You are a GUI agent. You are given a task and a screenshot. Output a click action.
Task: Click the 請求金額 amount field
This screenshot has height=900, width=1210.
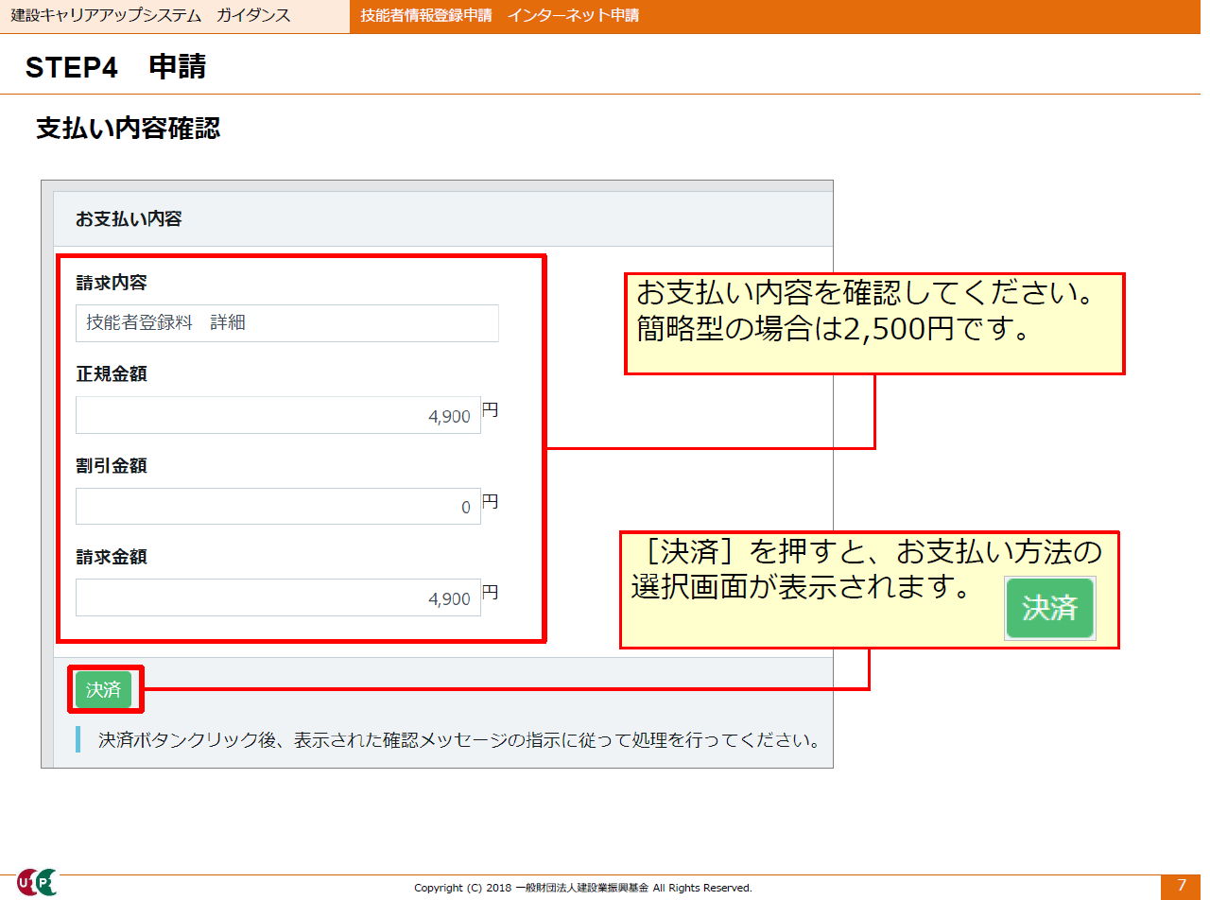278,598
